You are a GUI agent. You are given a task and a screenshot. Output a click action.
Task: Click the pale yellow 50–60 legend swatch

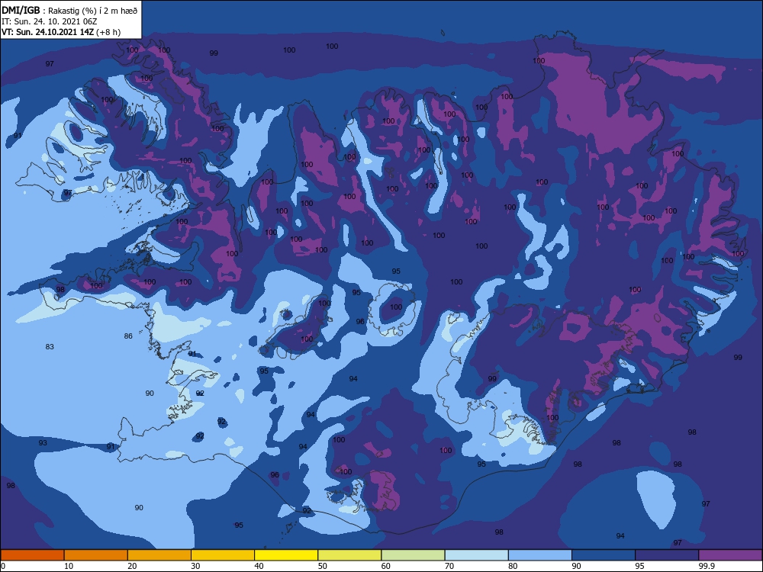tap(350, 555)
